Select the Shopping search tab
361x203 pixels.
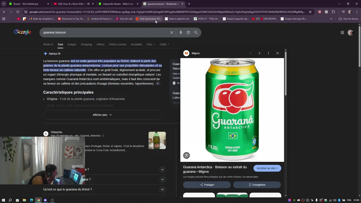tap(86, 44)
